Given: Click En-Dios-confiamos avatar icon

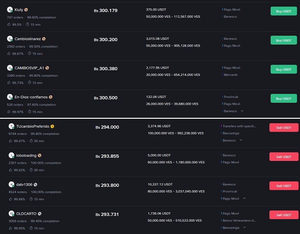Looking at the screenshot, I should point(10,97).
